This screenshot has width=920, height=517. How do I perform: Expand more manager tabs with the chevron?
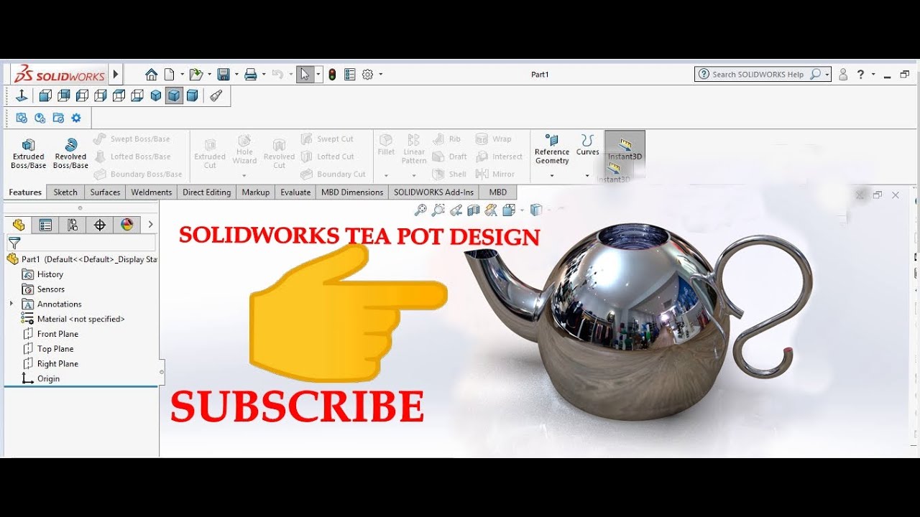tap(150, 225)
